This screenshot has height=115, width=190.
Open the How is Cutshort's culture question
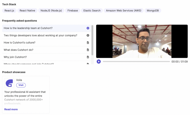pos(46,43)
